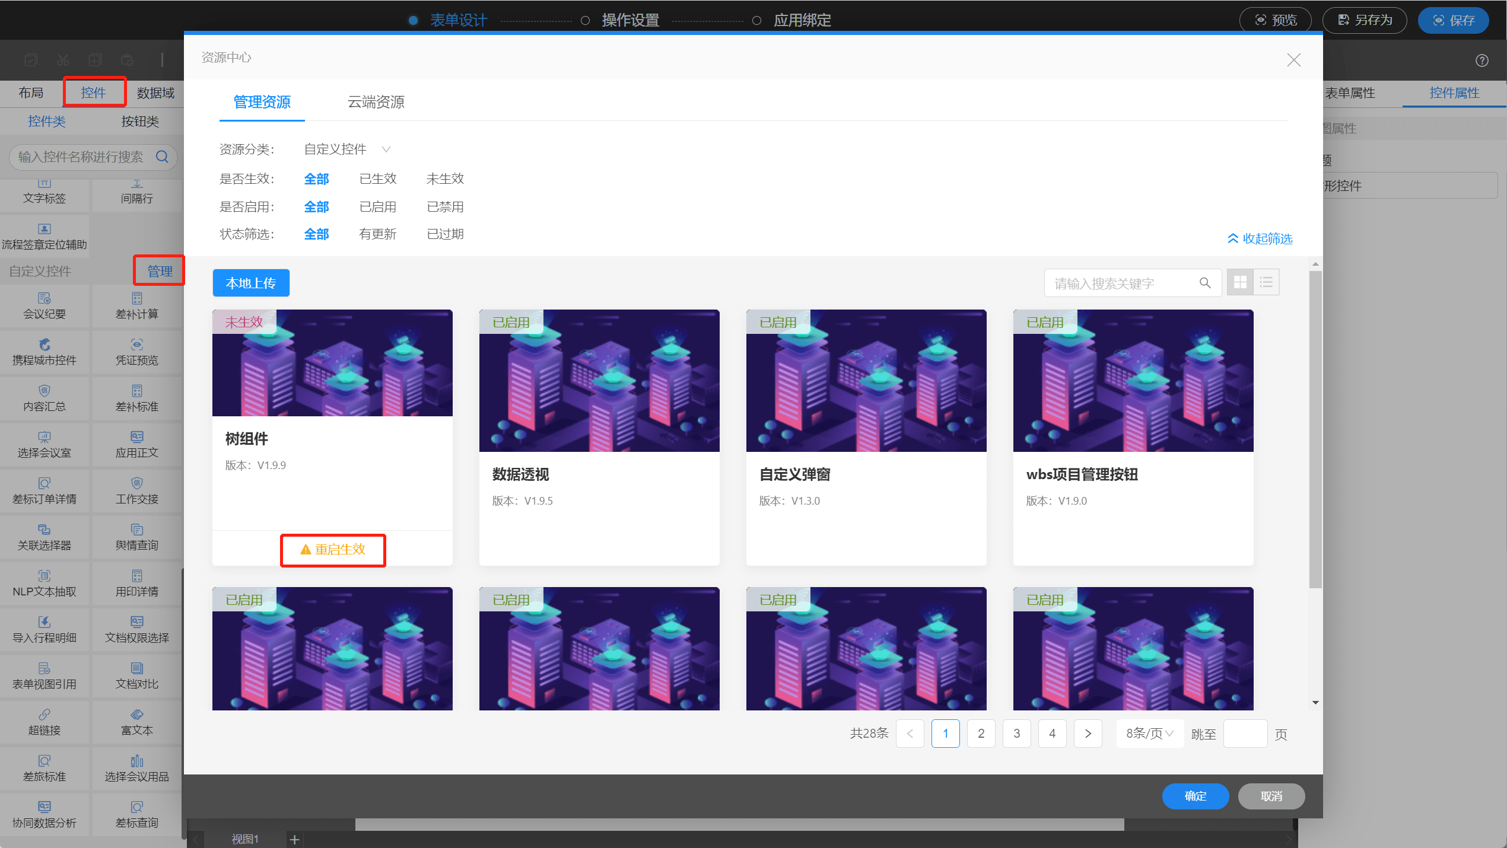Filter 是否启用 by 已禁用

[x=445, y=207]
